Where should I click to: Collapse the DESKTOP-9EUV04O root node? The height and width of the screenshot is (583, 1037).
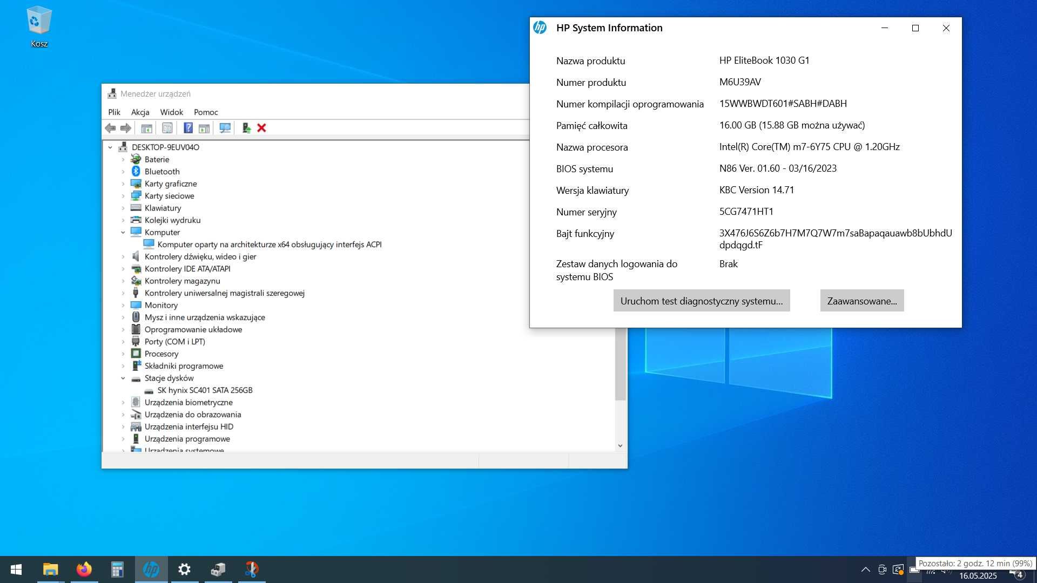tap(110, 147)
